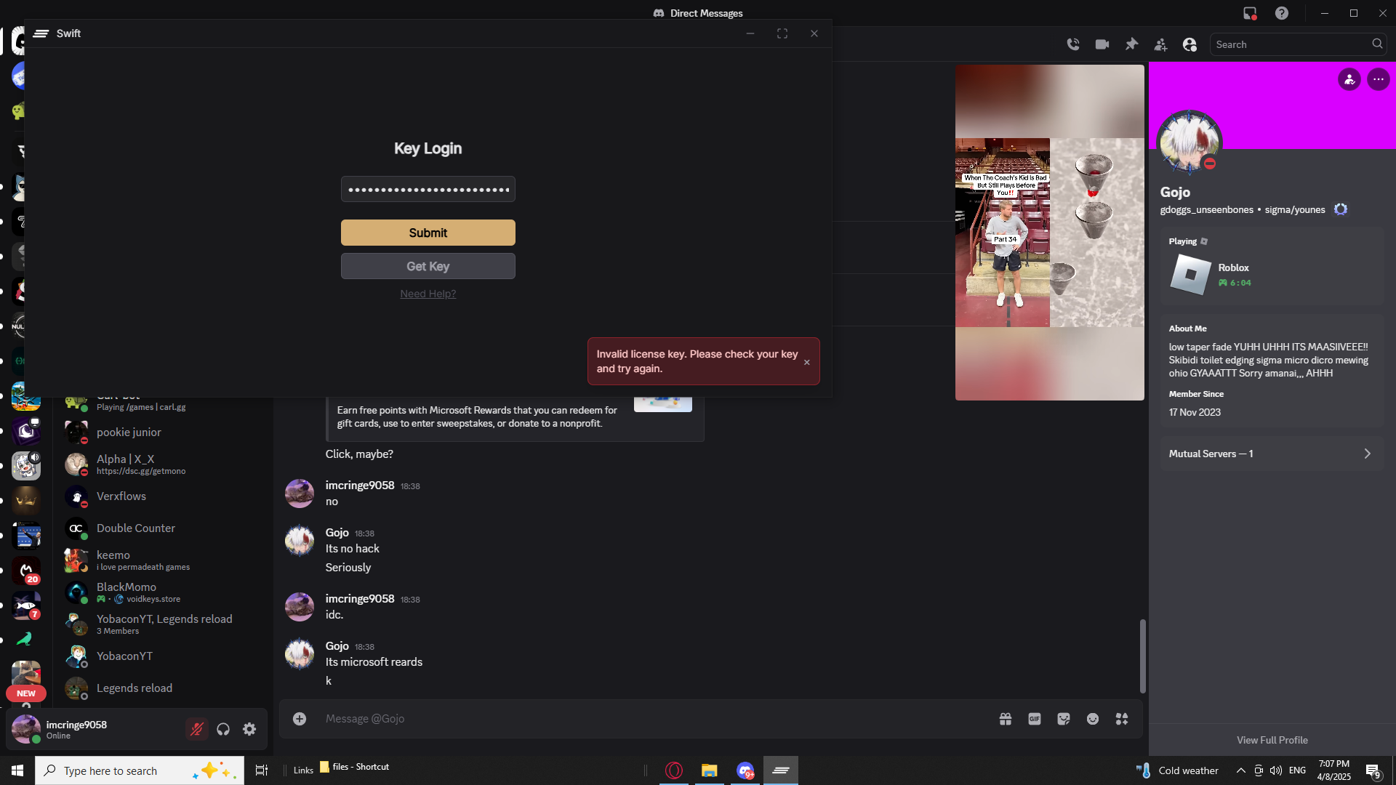The width and height of the screenshot is (1396, 785).
Task: Open attachment plus menu in message box
Action: 300,719
